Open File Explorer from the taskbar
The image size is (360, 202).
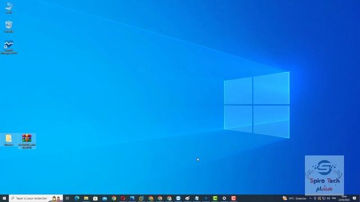pos(86,198)
